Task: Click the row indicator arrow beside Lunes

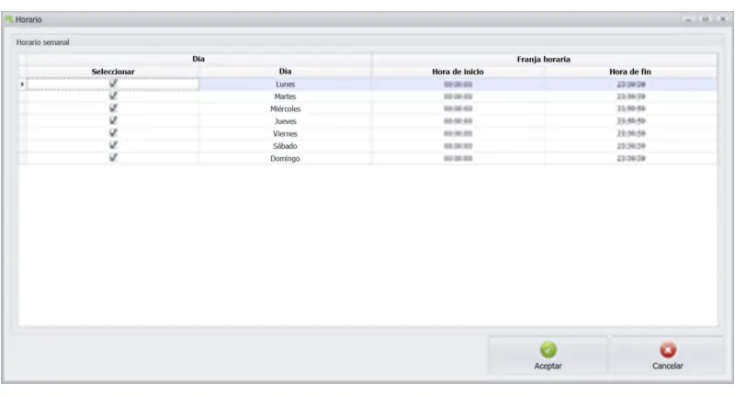Action: [22, 85]
